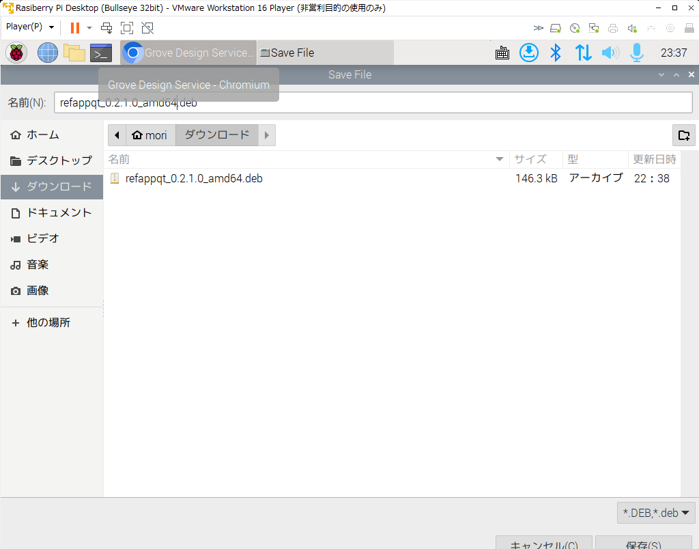Click the speaker volume icon

click(x=610, y=53)
